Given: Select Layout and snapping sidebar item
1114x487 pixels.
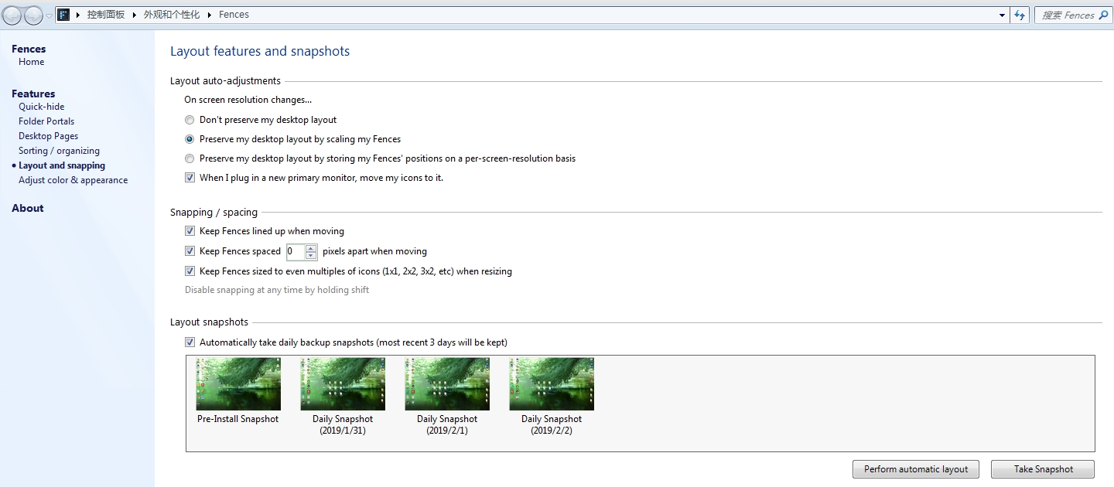Looking at the screenshot, I should tap(62, 165).
